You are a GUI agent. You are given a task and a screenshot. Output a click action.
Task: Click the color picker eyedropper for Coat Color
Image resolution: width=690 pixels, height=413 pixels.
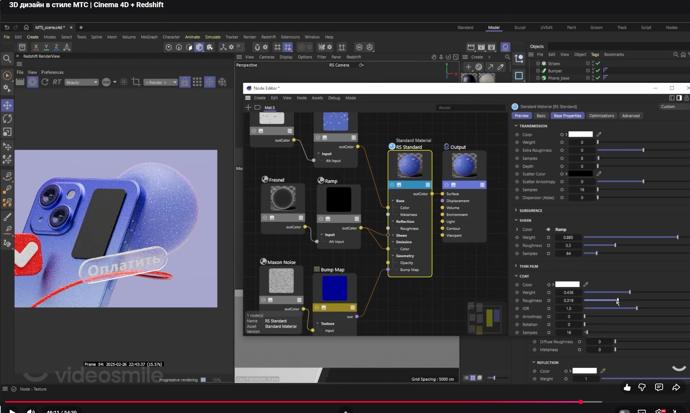[x=586, y=285]
